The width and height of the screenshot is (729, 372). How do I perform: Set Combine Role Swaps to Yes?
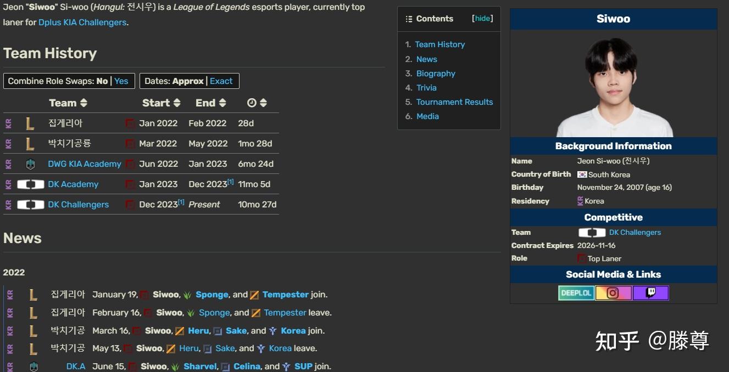click(x=121, y=81)
